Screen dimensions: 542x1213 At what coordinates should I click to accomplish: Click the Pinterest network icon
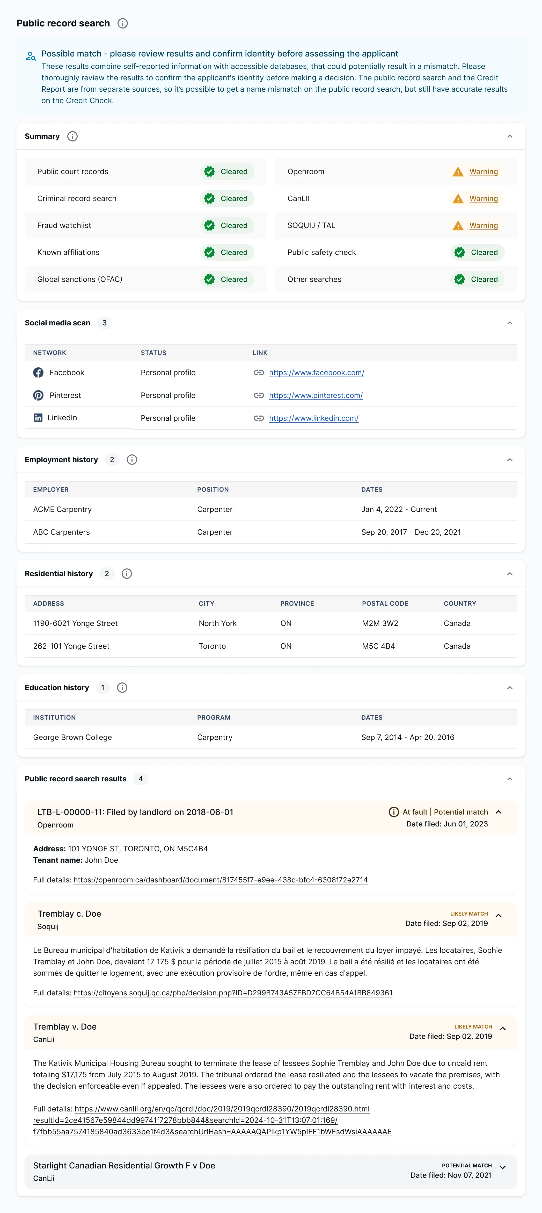(38, 395)
